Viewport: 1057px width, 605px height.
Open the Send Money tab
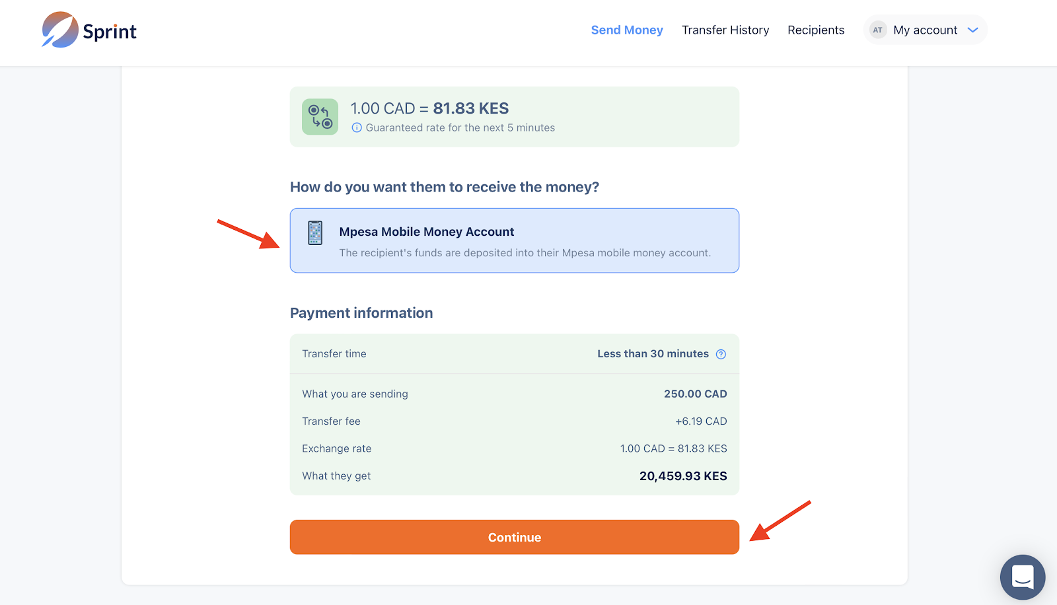point(626,30)
